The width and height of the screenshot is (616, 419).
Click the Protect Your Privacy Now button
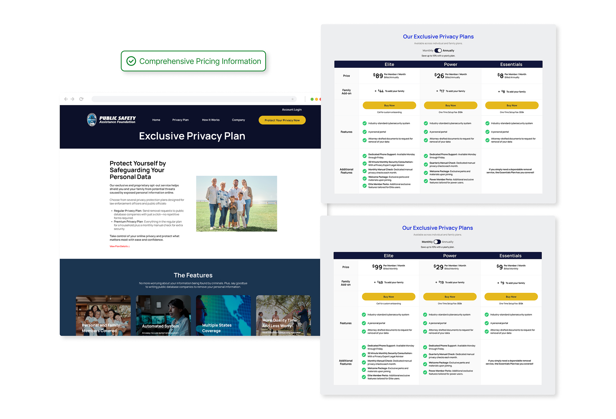click(282, 120)
